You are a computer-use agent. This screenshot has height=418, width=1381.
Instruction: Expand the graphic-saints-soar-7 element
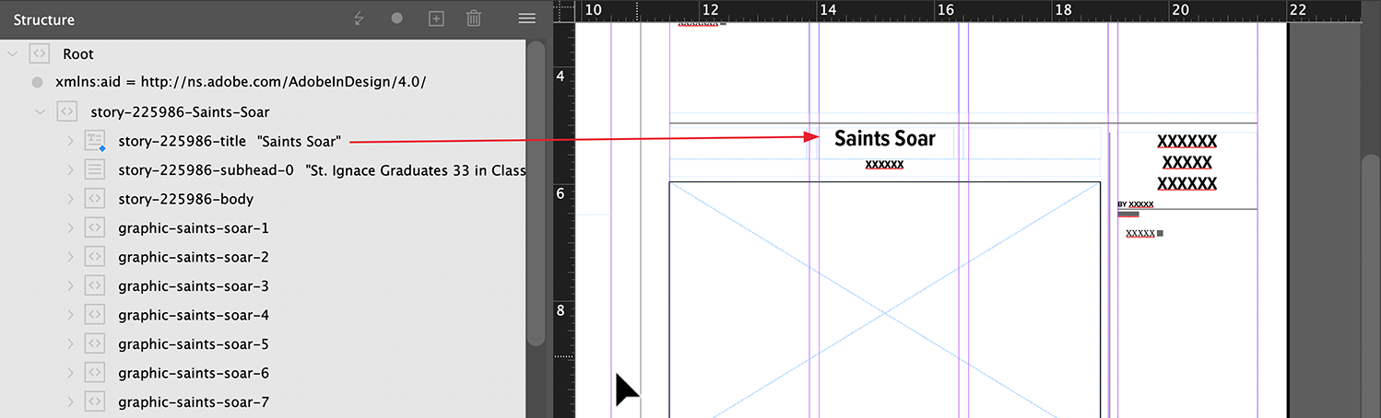70,401
